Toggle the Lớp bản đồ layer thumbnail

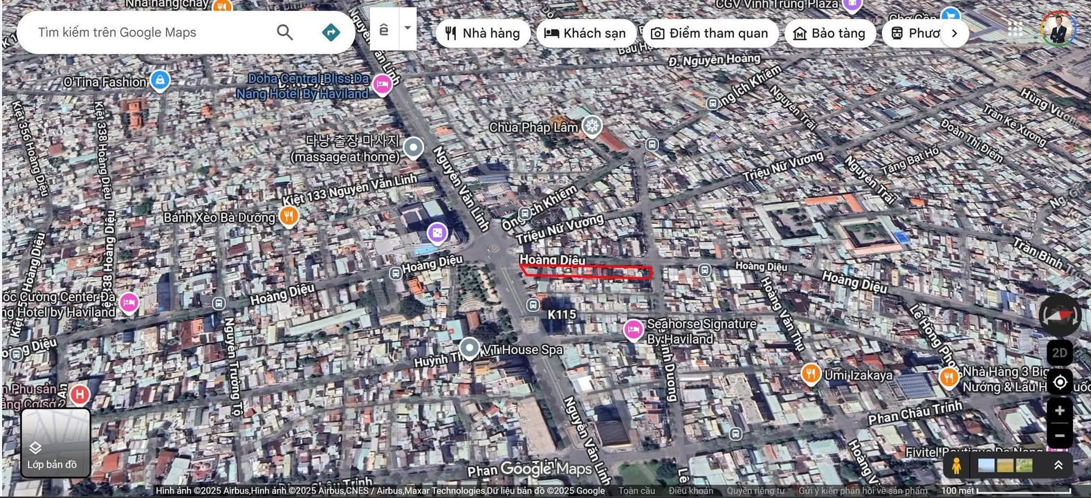(x=55, y=443)
